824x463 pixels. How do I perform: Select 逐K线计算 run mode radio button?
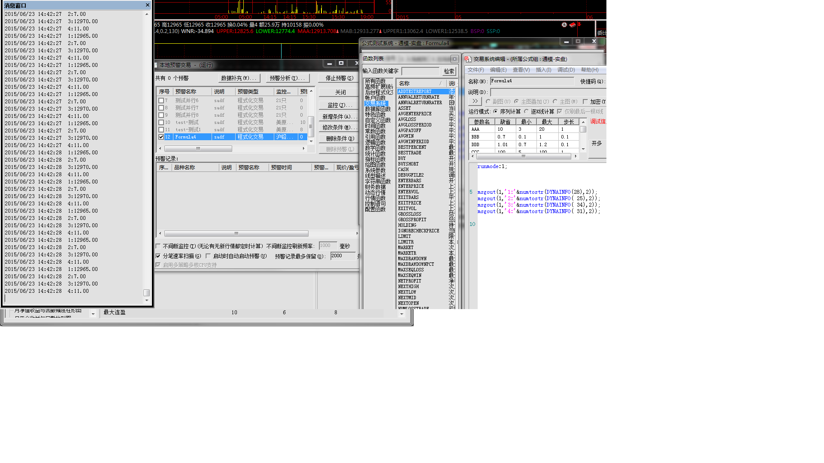point(527,111)
